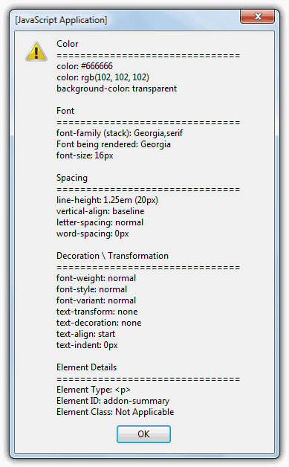Close the JavaScript Application dialog
The height and width of the screenshot is (467, 289).
point(258,16)
